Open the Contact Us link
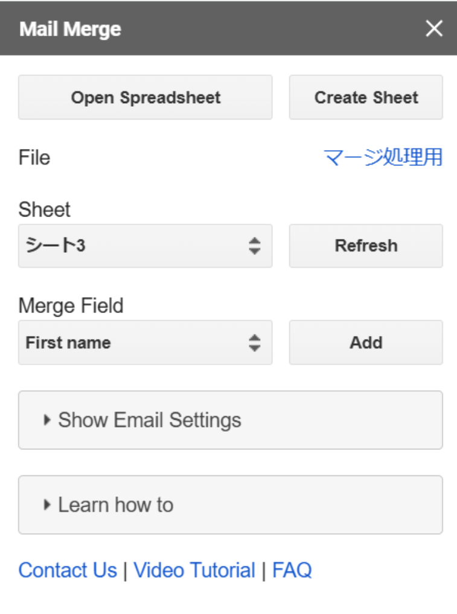Viewport: 457px width, 614px height. [68, 569]
